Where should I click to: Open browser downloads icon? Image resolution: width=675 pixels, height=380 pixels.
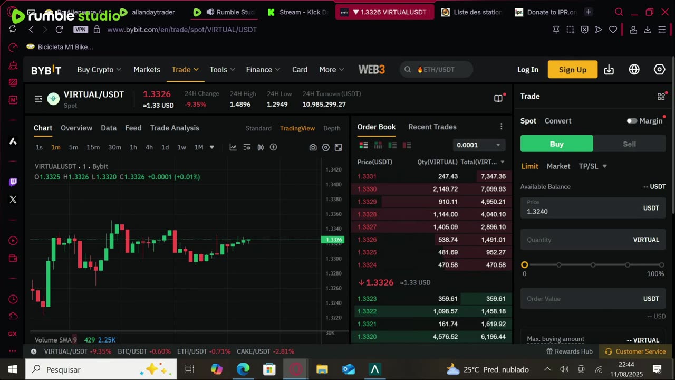tap(648, 30)
